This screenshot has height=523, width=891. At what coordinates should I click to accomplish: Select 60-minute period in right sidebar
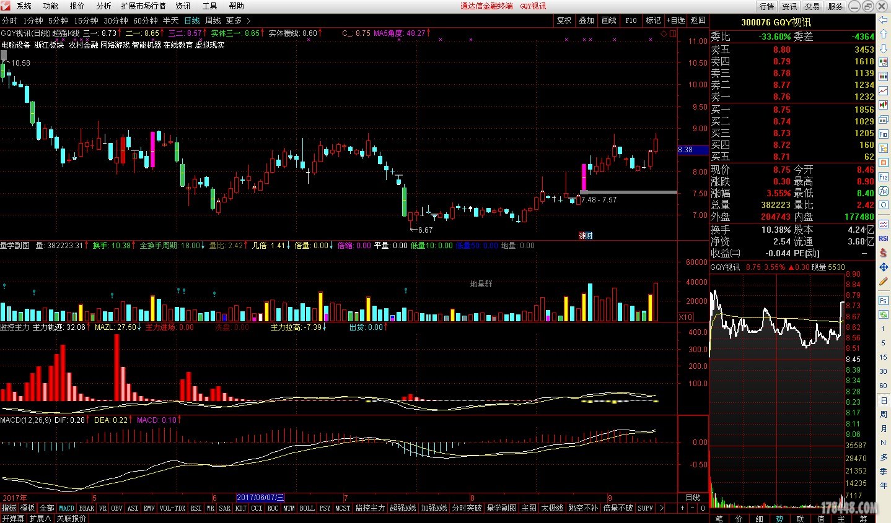[x=884, y=386]
